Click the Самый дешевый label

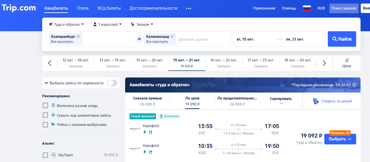point(143,116)
